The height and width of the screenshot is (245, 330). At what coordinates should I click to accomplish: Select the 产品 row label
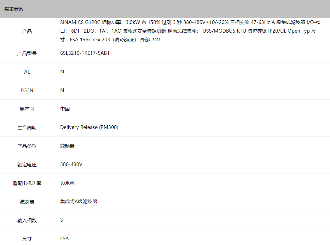pyautogui.click(x=27, y=31)
